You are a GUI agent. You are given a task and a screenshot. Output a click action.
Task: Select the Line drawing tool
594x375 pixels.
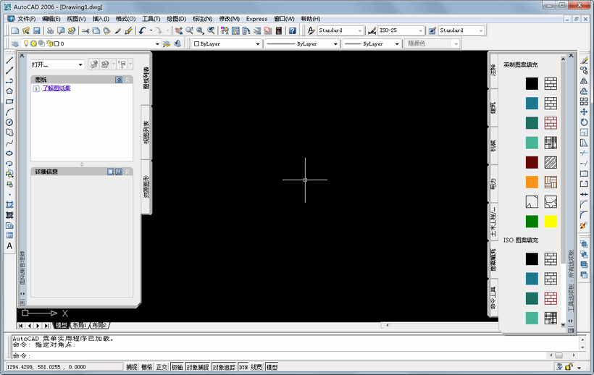[x=9, y=60]
